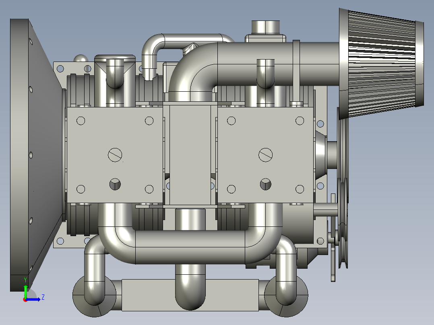Pick the conical crank hub beside the pulley
434x325 pixels.
[321, 155]
